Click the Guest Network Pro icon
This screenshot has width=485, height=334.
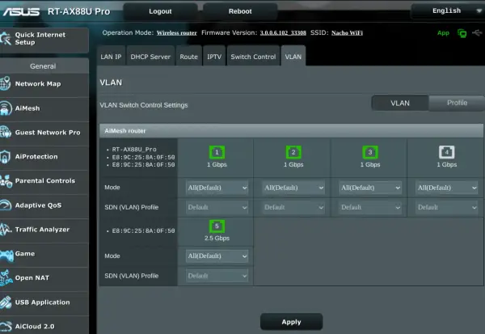click(6, 132)
